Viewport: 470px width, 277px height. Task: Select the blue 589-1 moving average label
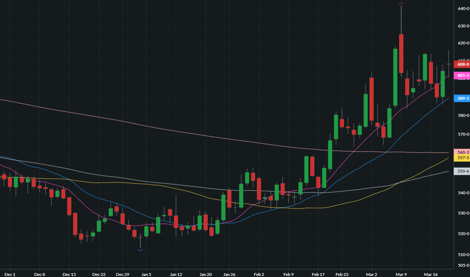463,98
